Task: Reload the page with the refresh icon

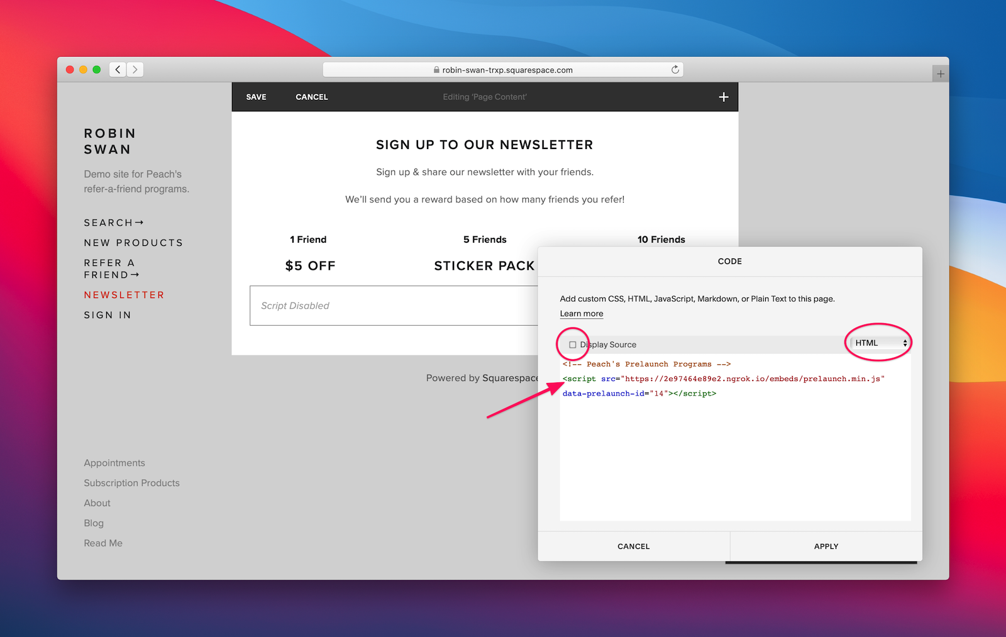Action: pos(675,69)
